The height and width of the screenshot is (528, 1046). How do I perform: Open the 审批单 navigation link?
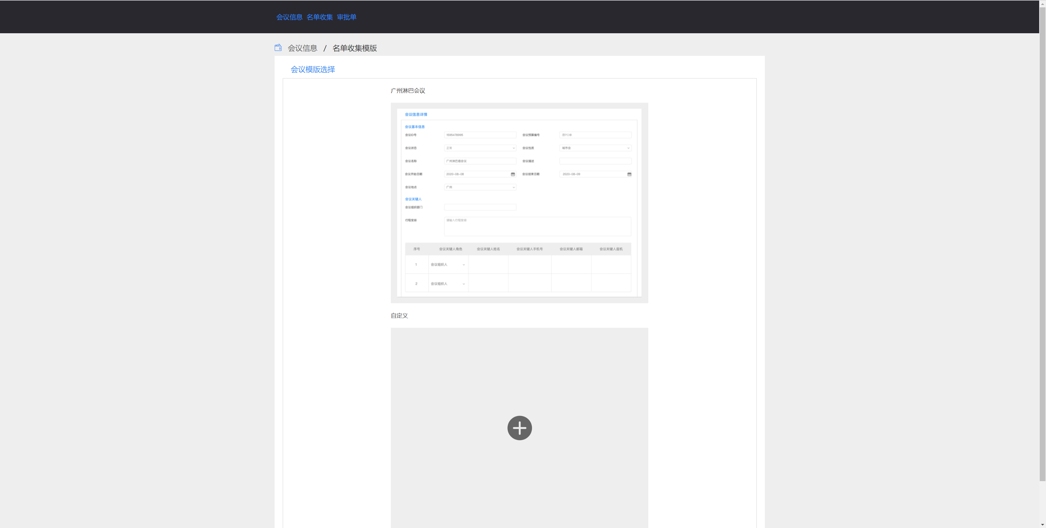click(x=346, y=17)
